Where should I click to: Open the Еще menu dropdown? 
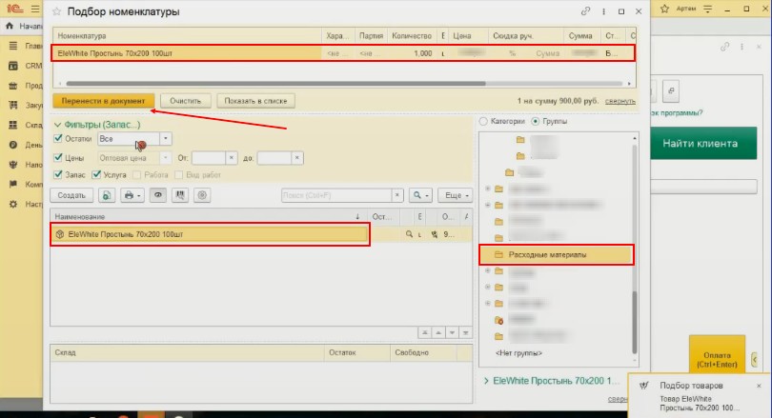tap(456, 195)
